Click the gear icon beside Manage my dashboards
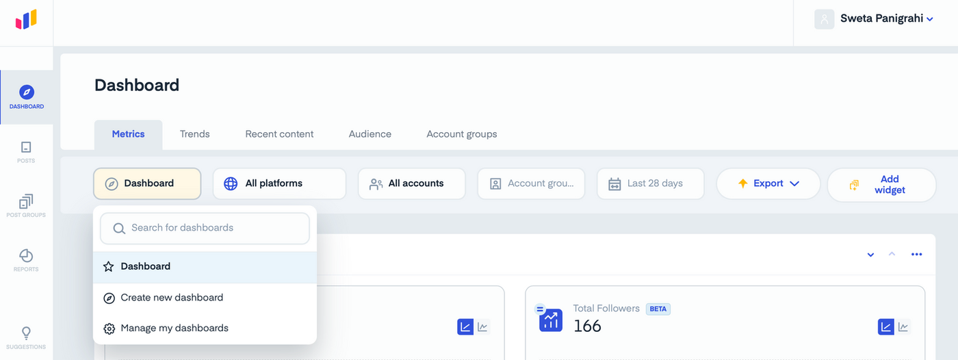 click(x=109, y=329)
